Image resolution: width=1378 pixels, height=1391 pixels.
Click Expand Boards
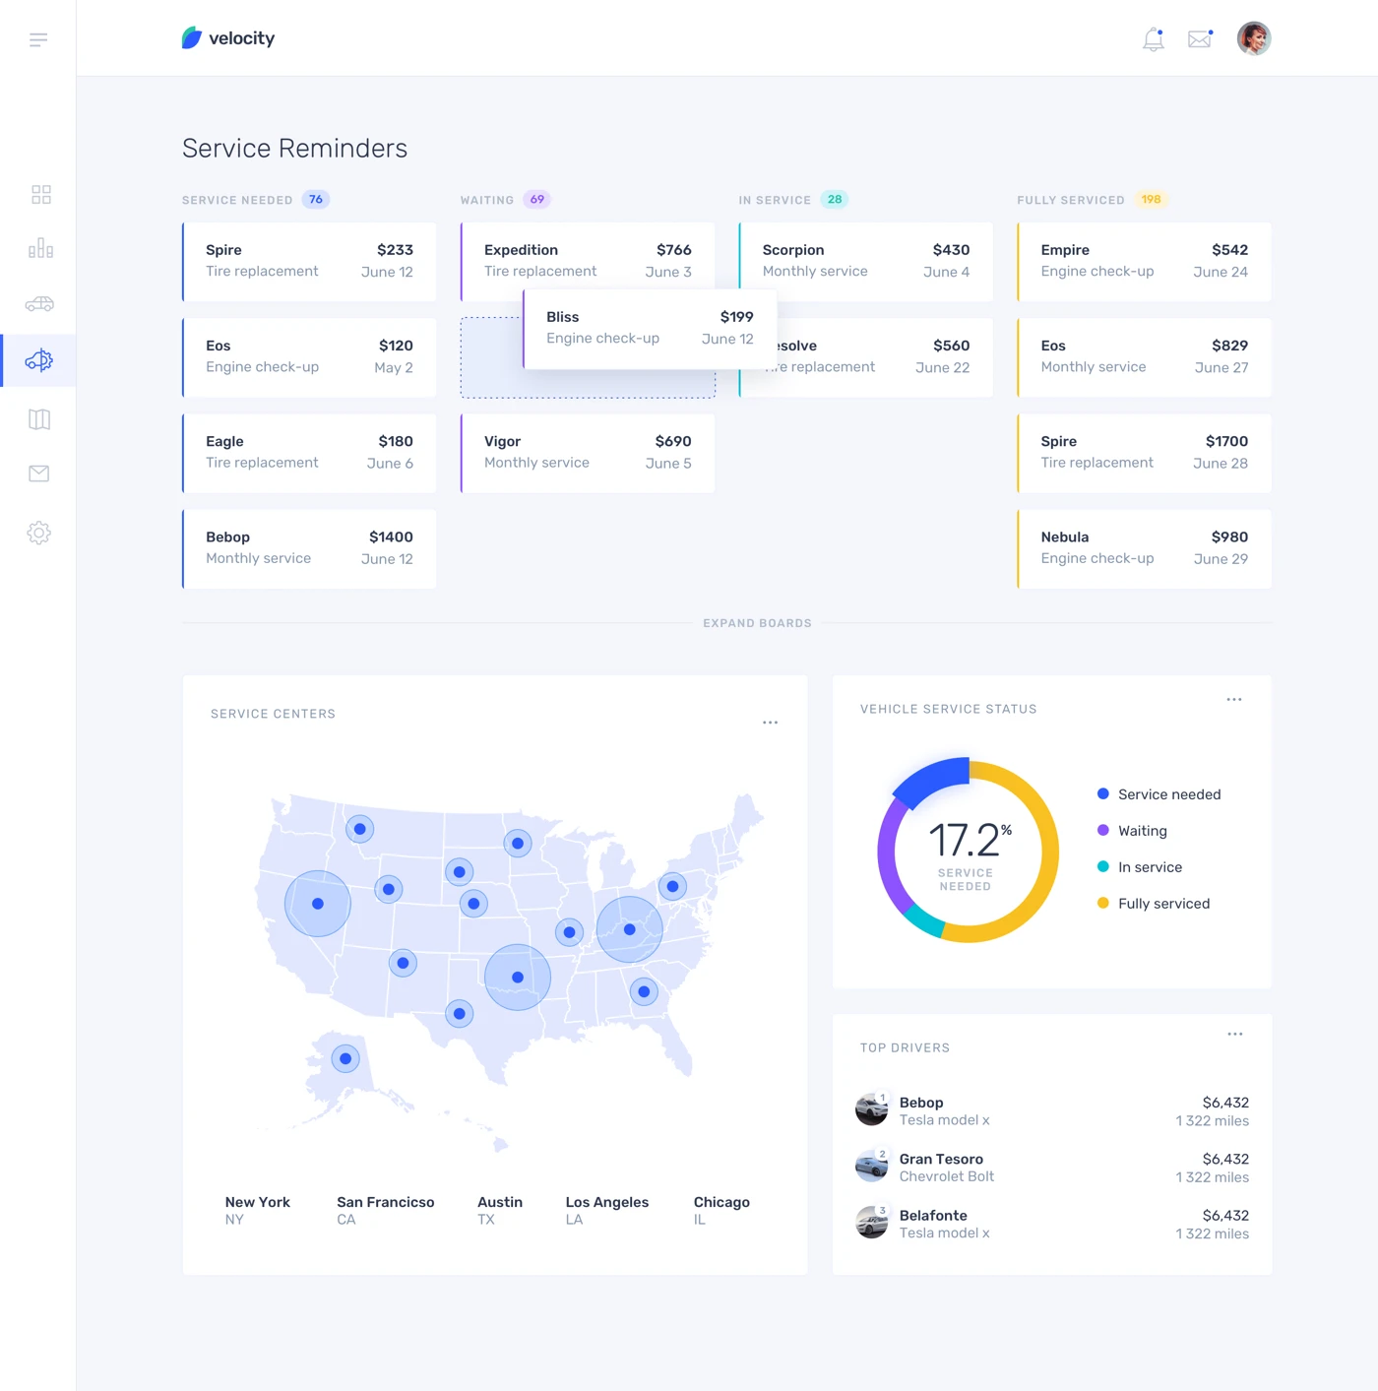point(758,622)
